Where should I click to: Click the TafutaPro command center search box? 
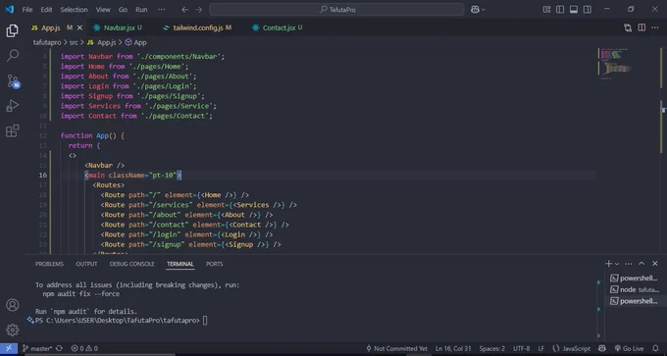336,10
